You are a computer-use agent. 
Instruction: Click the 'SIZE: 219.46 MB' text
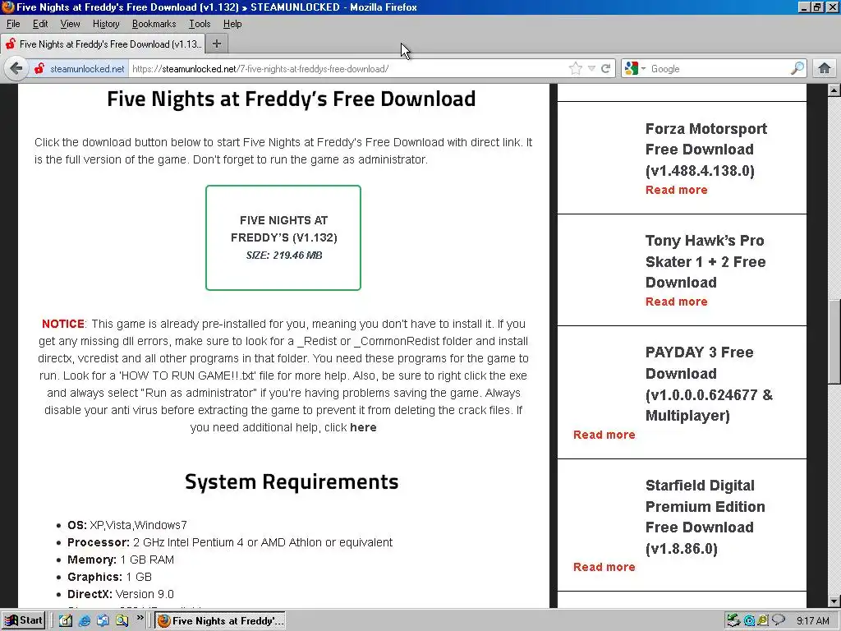(283, 256)
